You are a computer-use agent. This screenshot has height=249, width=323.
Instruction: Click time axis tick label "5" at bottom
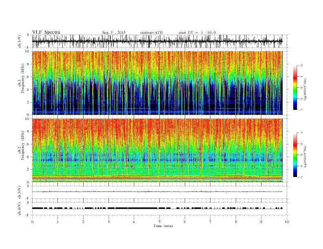(x=159, y=222)
